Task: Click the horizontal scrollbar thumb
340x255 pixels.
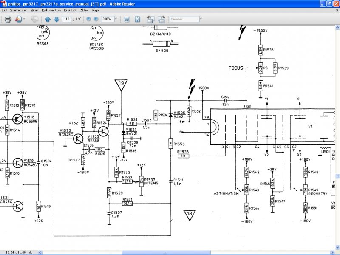Action: click(166, 252)
